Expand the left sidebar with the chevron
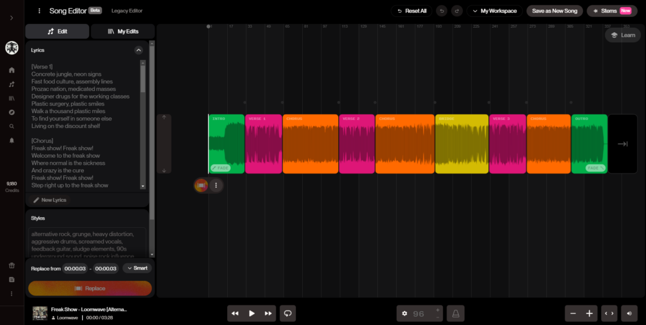This screenshot has height=325, width=646. 11,18
